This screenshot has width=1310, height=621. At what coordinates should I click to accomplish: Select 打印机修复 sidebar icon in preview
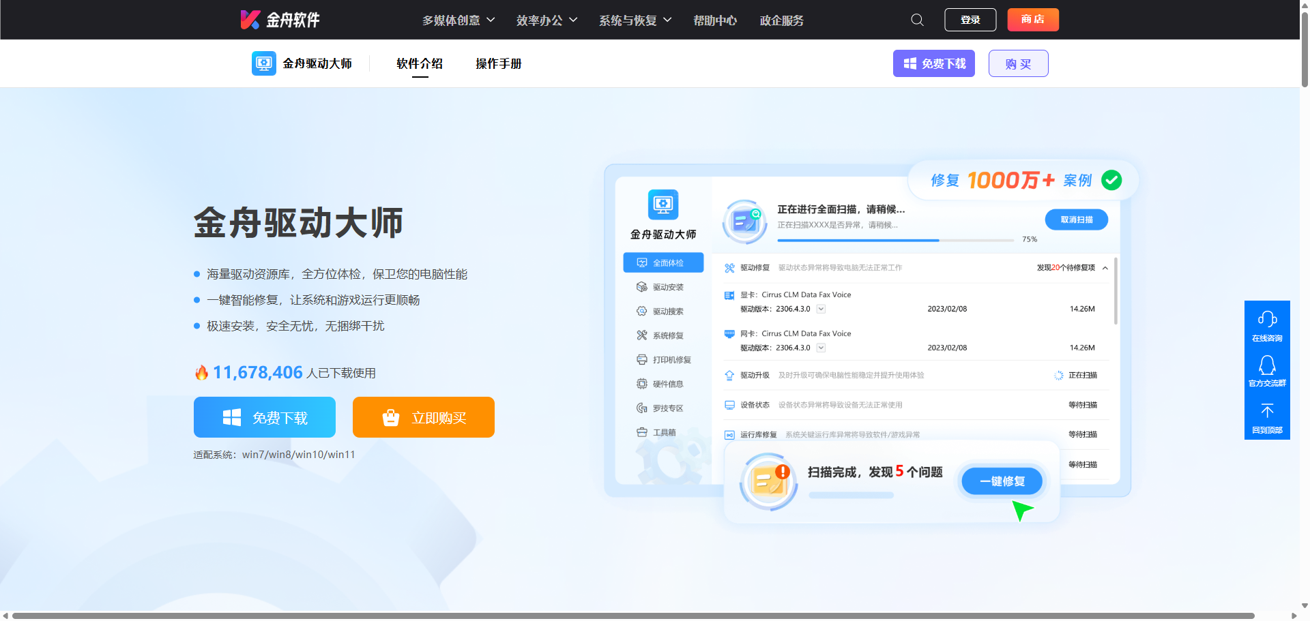pyautogui.click(x=641, y=359)
